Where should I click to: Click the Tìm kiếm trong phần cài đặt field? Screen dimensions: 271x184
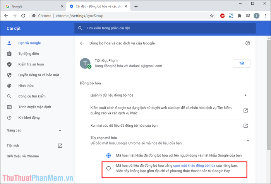(165, 28)
